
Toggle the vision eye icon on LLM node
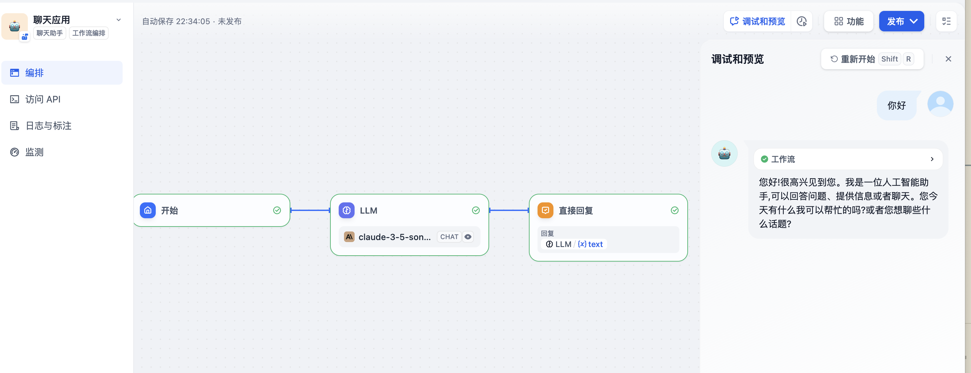(x=468, y=237)
